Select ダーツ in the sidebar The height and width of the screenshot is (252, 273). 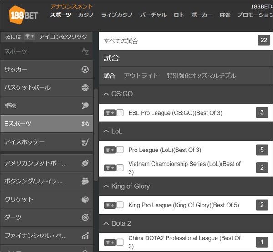tap(47, 217)
